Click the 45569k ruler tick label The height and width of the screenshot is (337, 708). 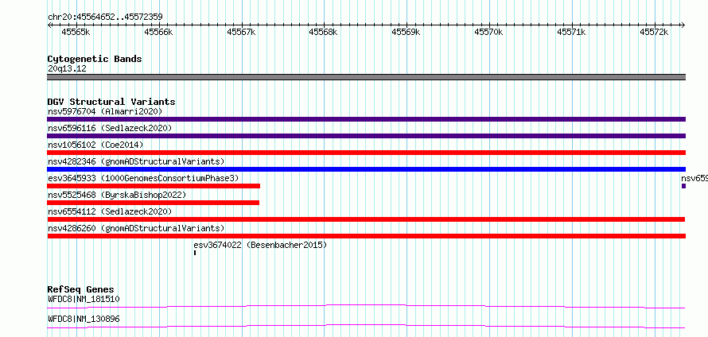tap(406, 32)
